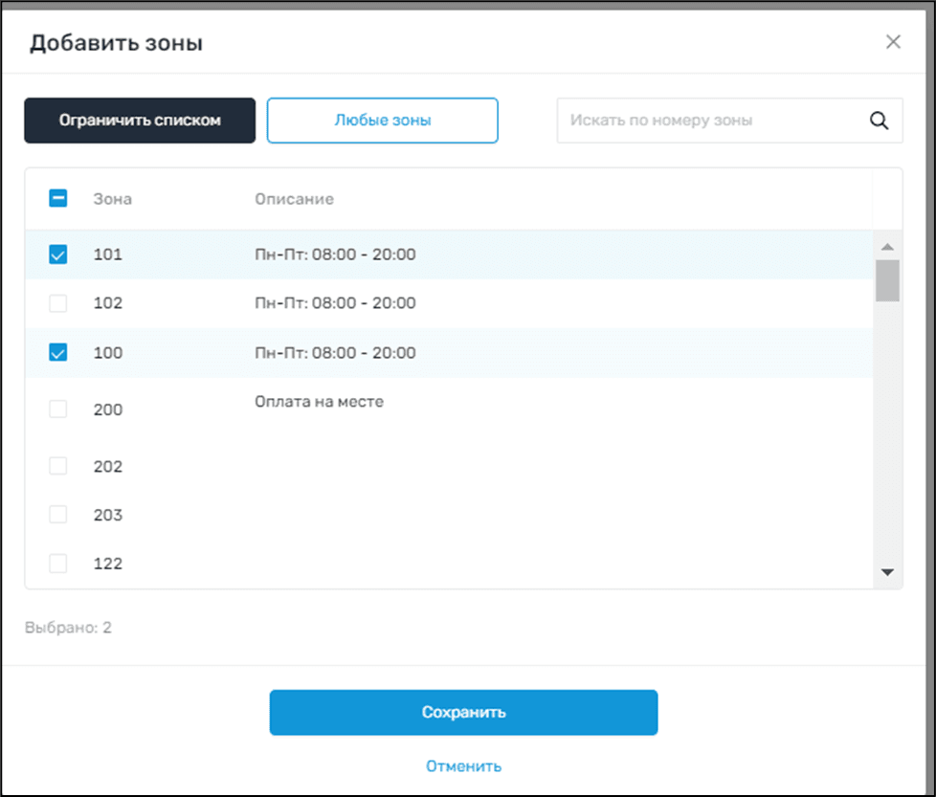Tick the zone 203 checkbox
This screenshot has height=797, width=936.
tap(57, 515)
